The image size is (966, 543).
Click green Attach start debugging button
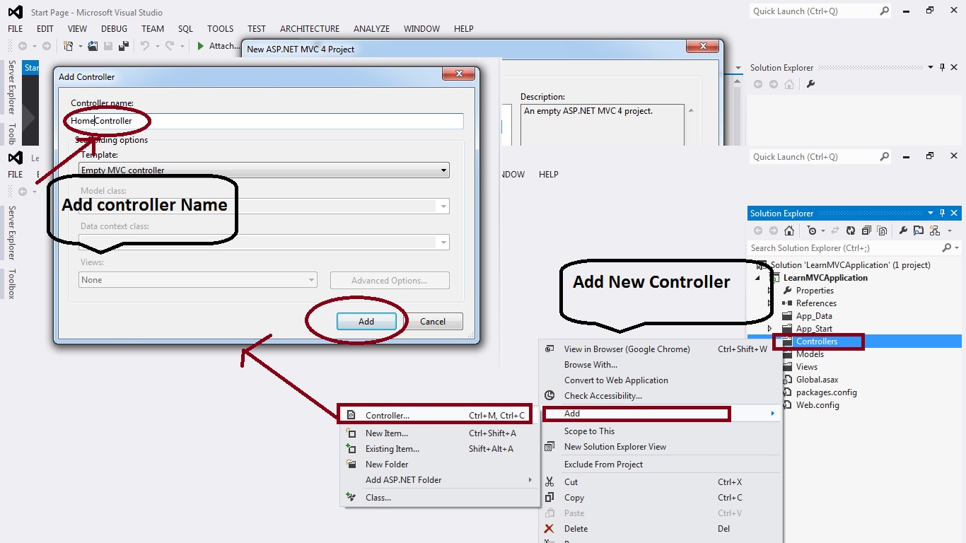(x=218, y=46)
